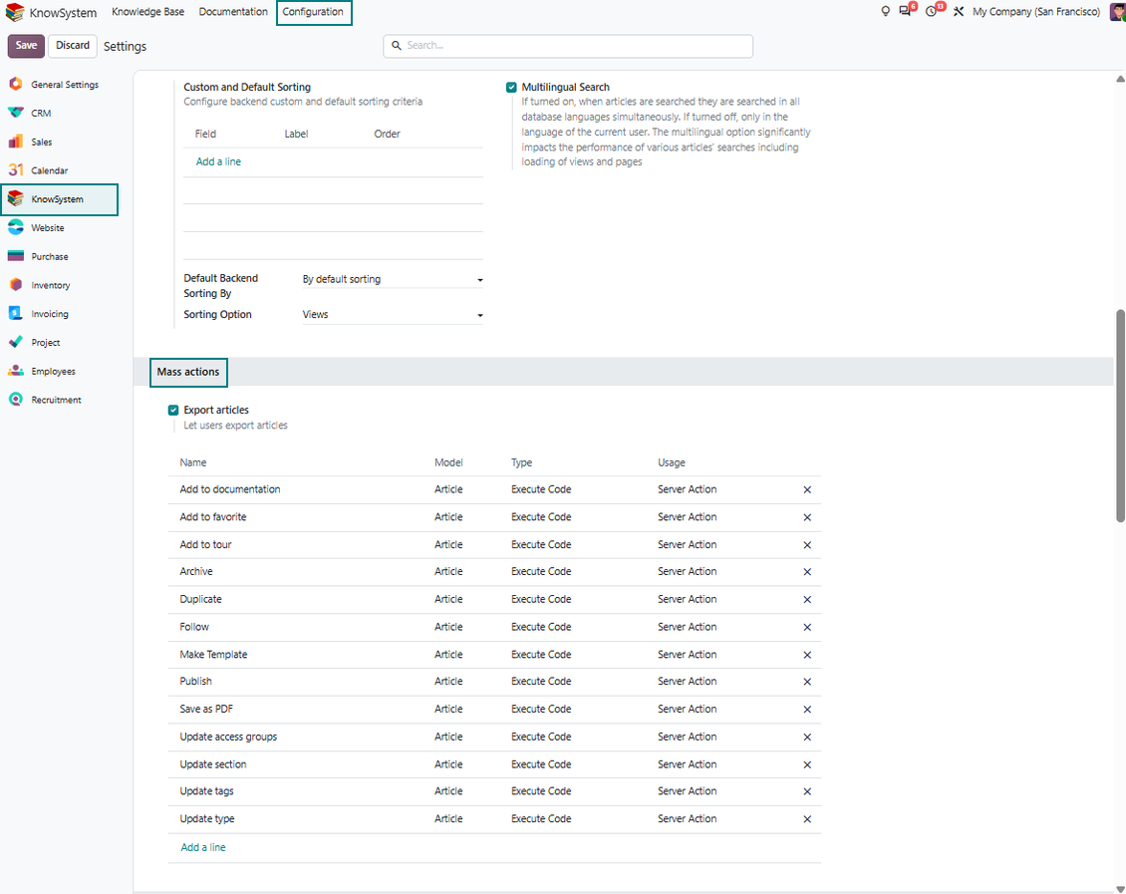Delete the Update access groups action
This screenshot has height=894, width=1126.
(x=807, y=738)
